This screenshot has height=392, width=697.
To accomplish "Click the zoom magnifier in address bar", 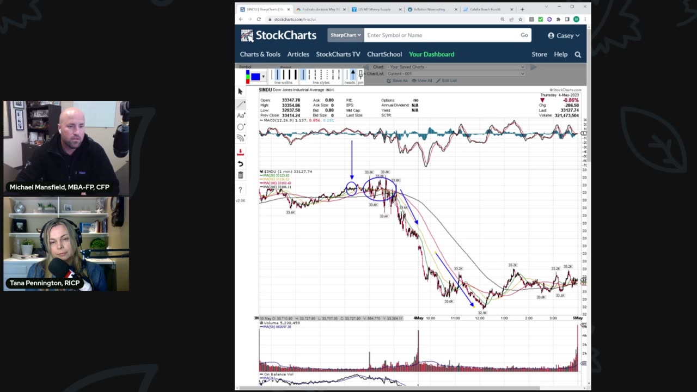I will pos(503,20).
